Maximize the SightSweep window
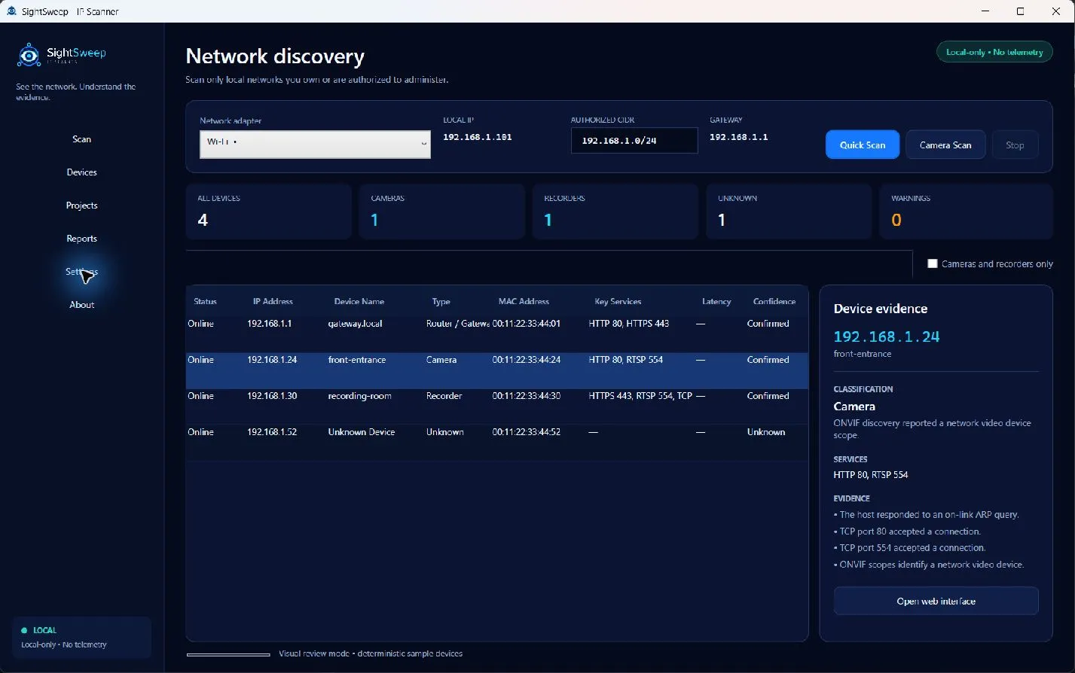This screenshot has height=673, width=1075. pos(1021,11)
